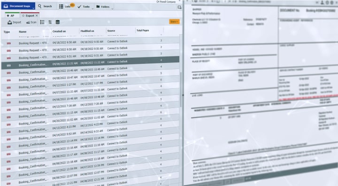Sort by the Created on column
Image resolution: width=338 pixels, height=186 pixels.
click(59, 31)
